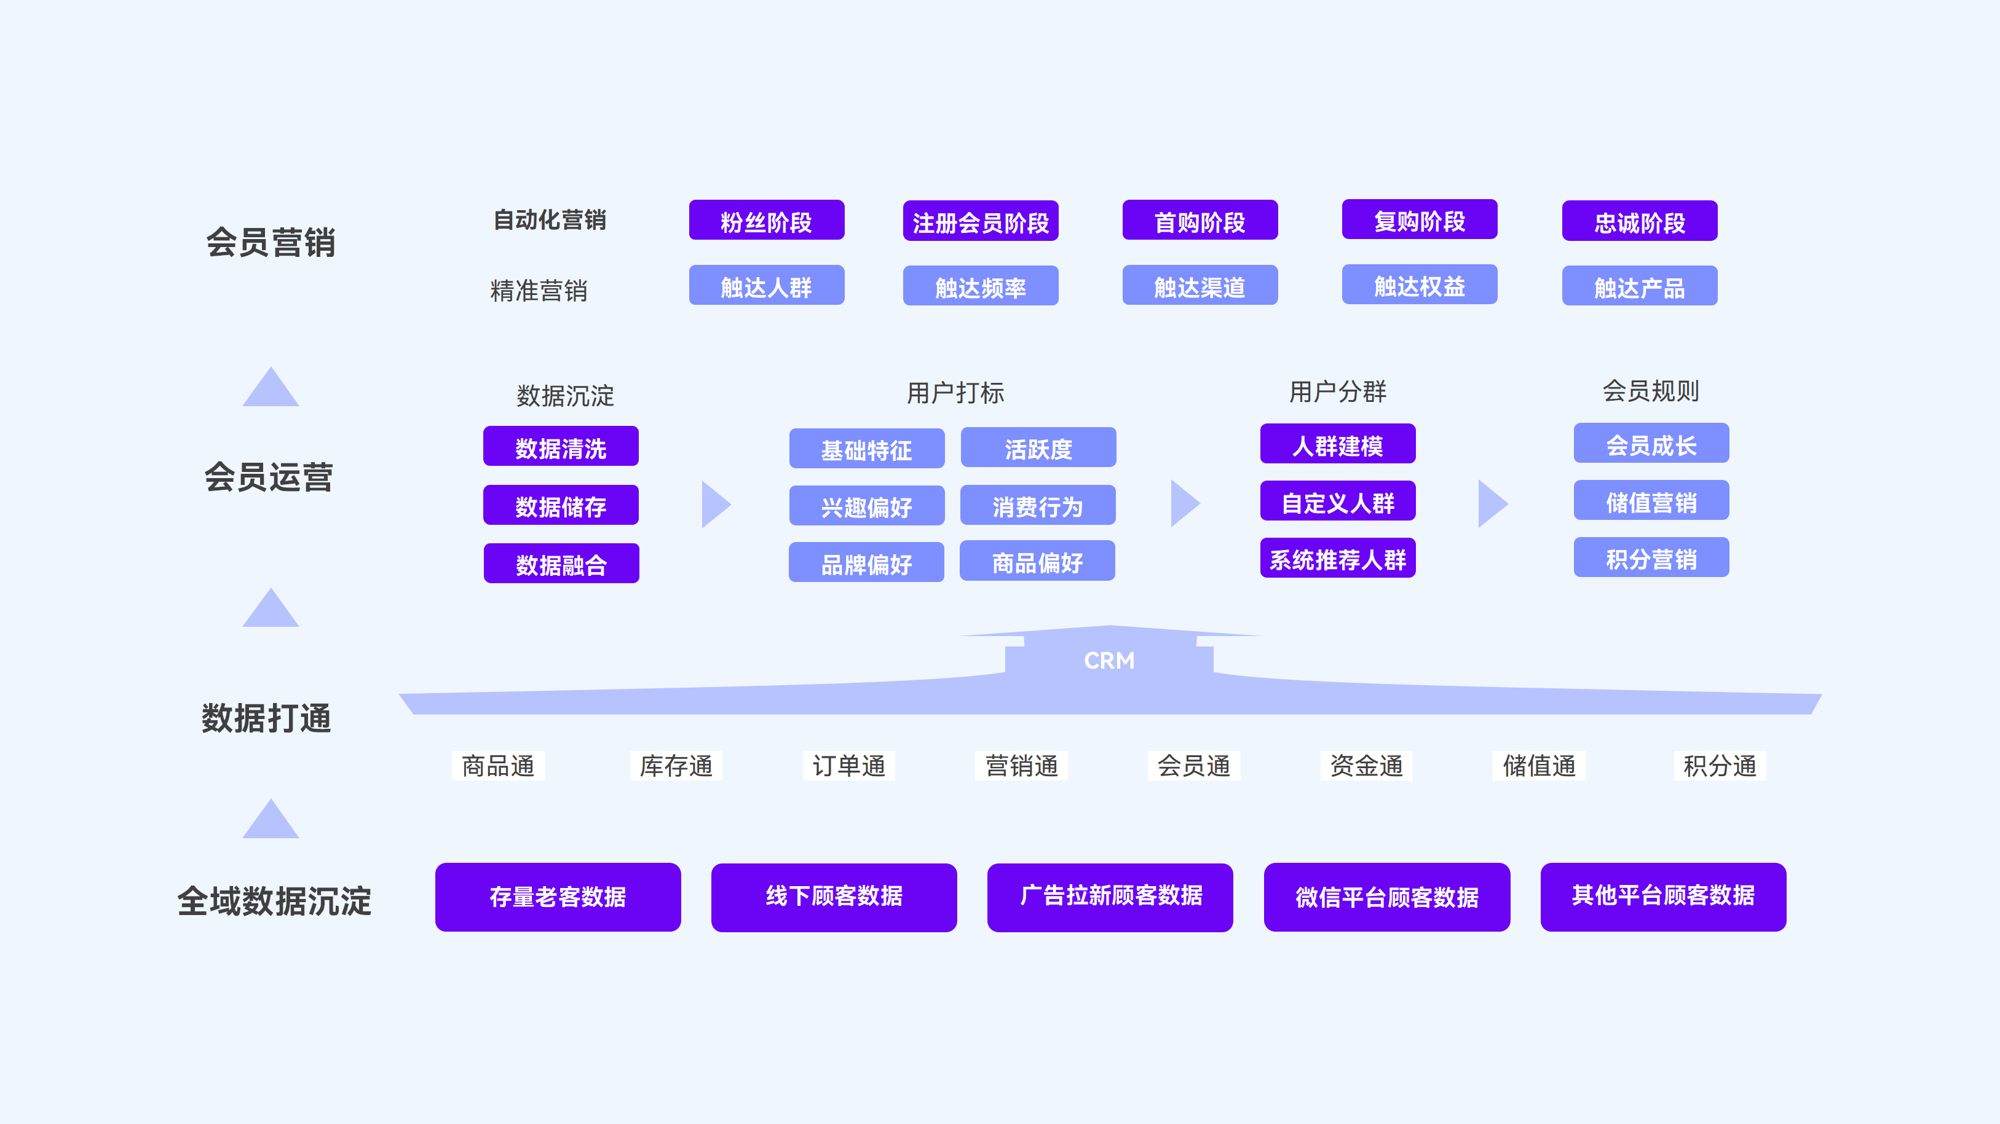
Task: Click the 其他平台顾客数据 block
Action: pos(1664,897)
